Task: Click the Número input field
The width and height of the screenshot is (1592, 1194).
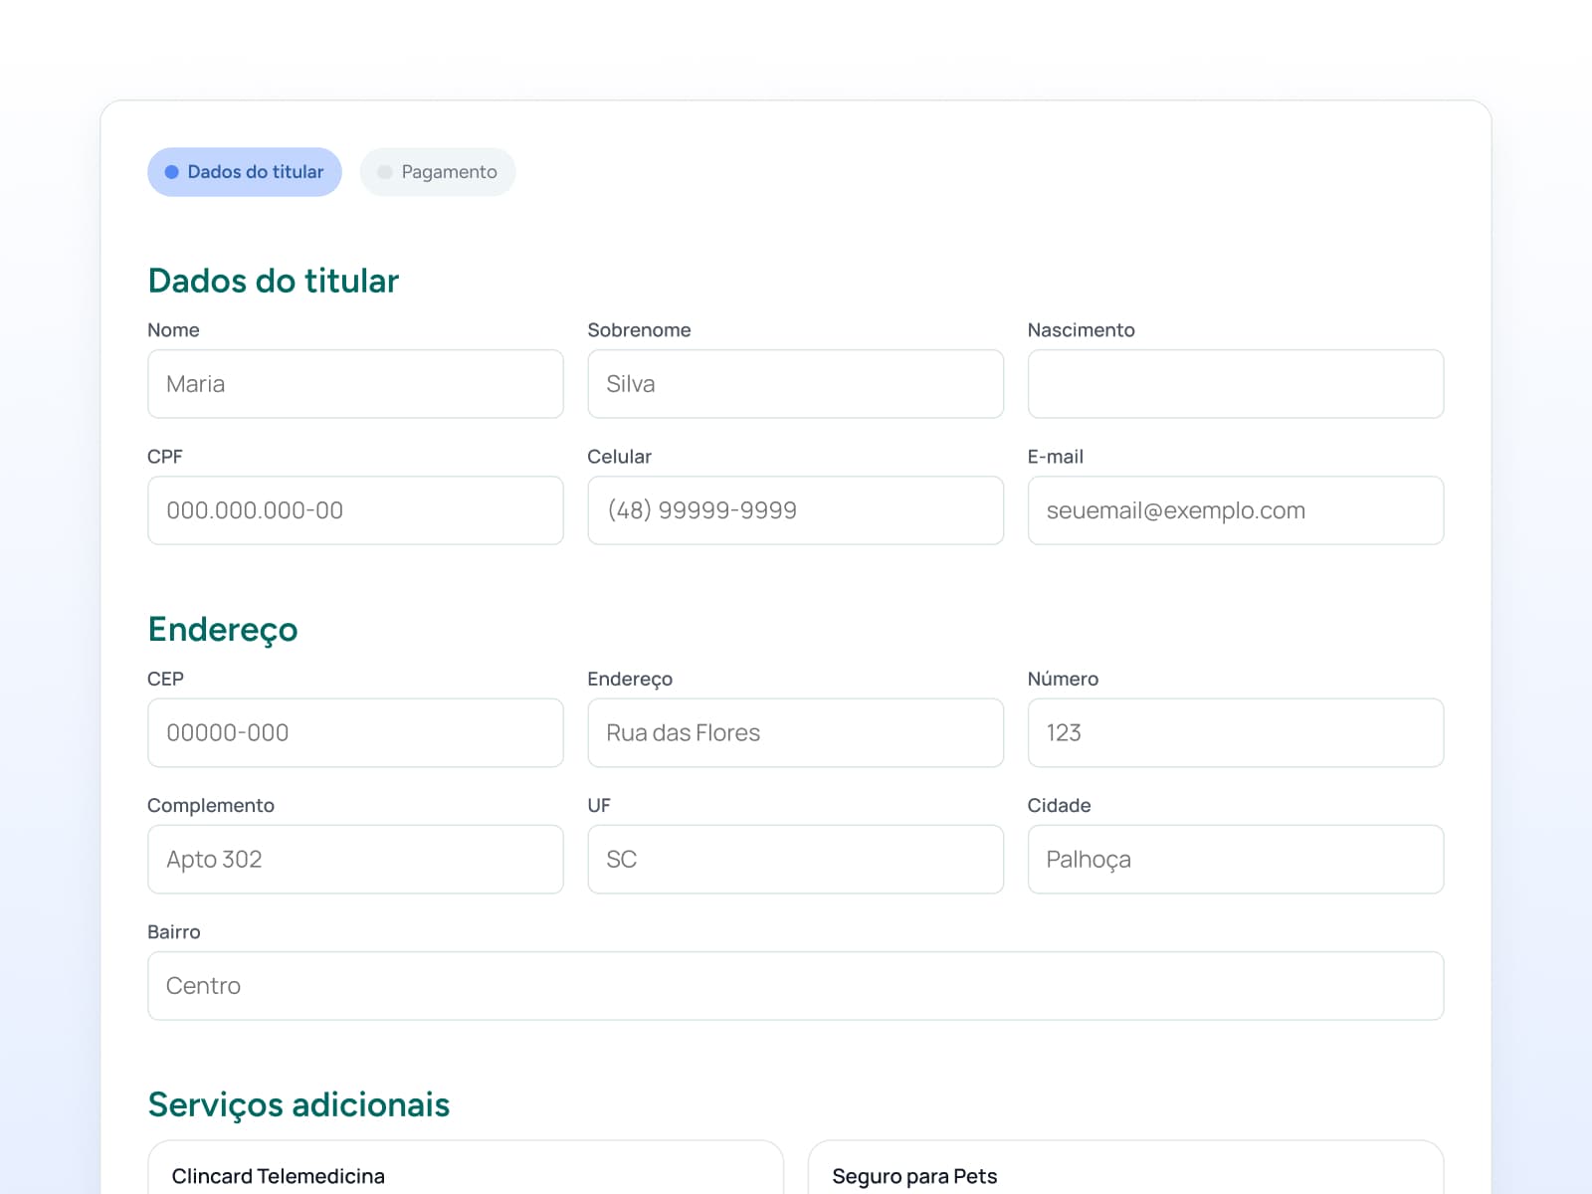Action: [1236, 732]
